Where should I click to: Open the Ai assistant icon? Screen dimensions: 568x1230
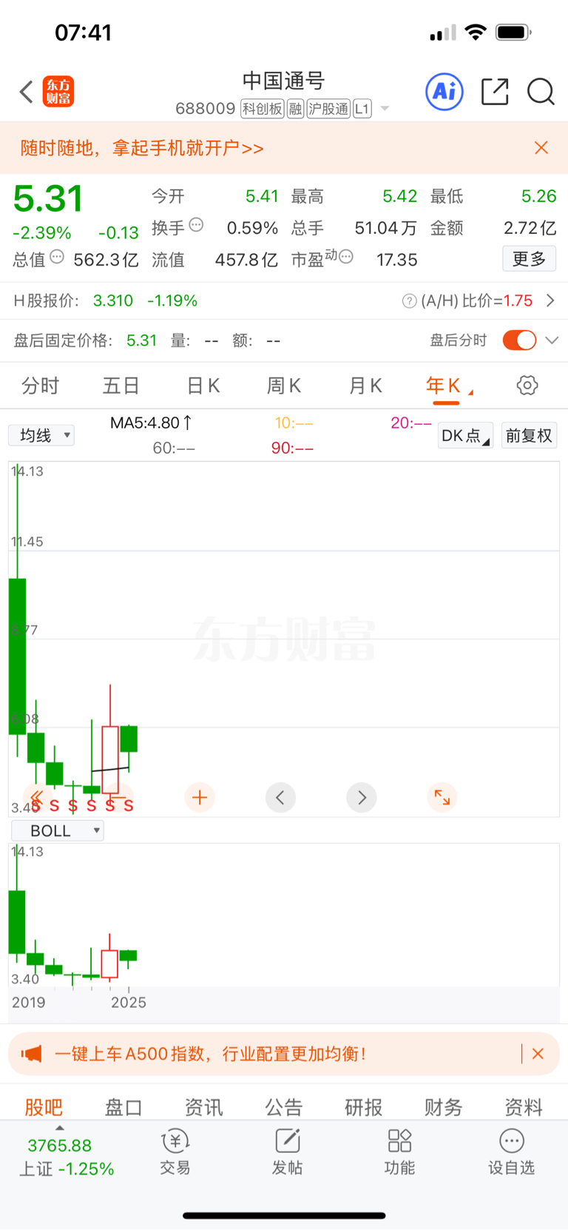click(444, 92)
